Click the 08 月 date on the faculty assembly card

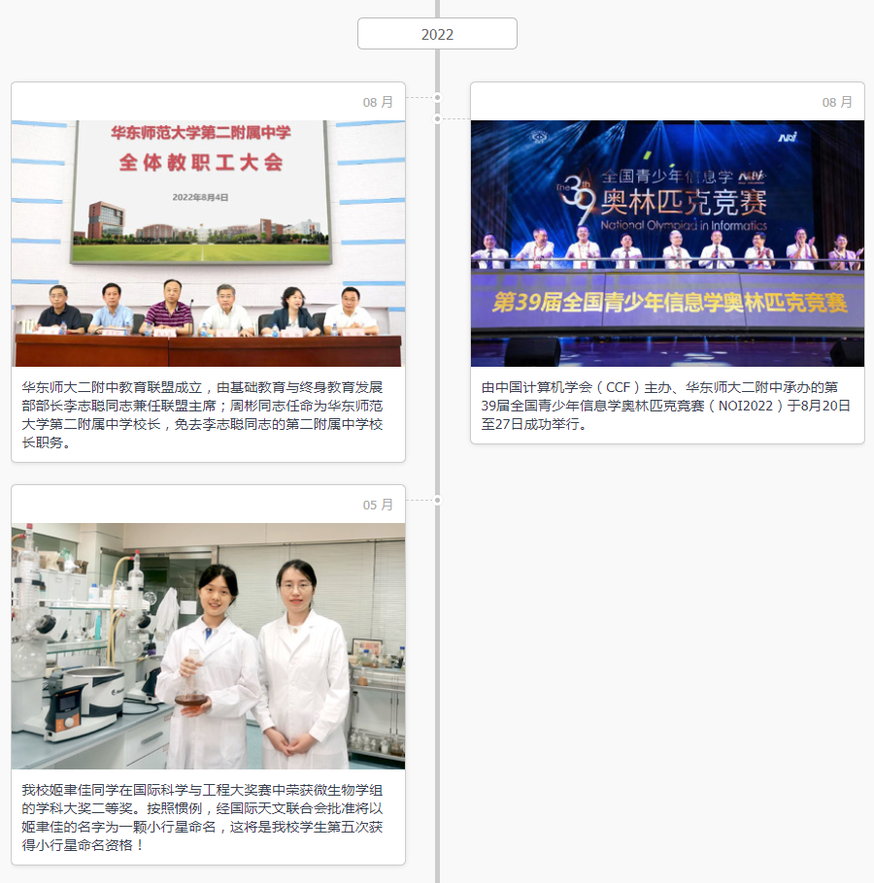click(378, 102)
